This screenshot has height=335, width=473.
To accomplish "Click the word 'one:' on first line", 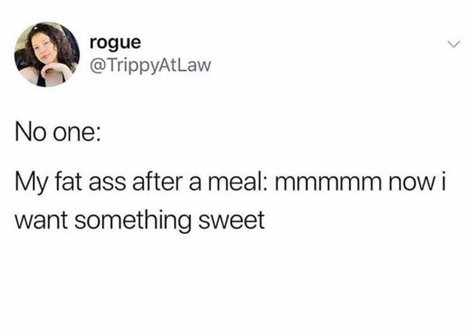I will tap(77, 134).
